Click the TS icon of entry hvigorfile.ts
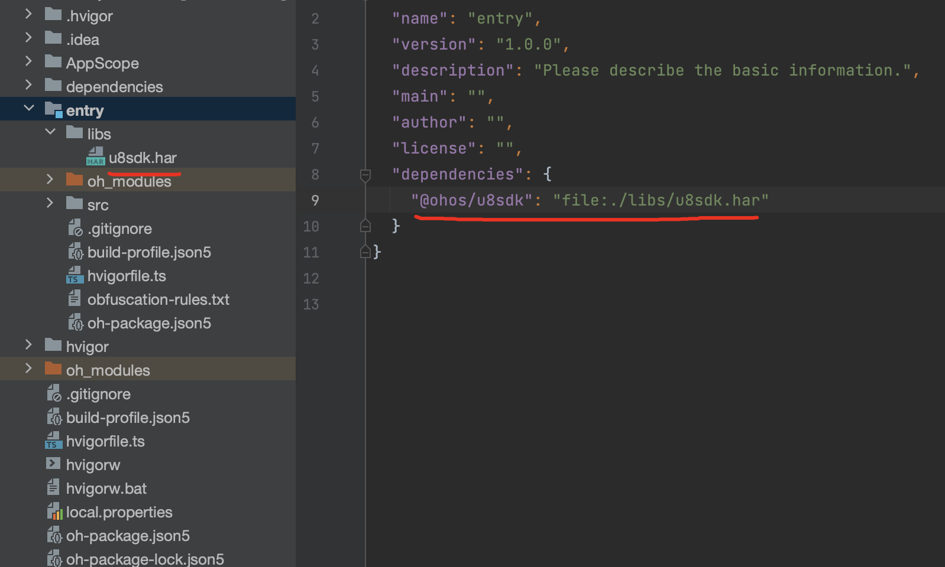945x567 pixels. 75,275
